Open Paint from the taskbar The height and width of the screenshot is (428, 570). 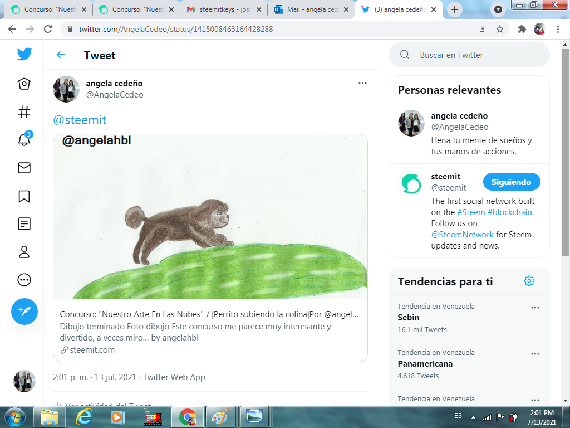220,417
